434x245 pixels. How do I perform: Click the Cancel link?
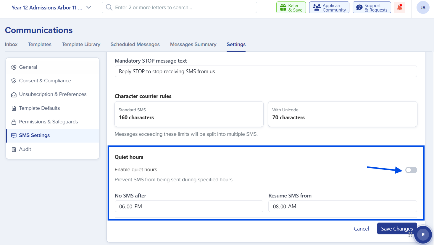coord(361,229)
